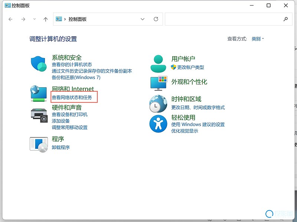Click the 卸载程序 link
Screen dimensions: 297x222
click(61, 147)
